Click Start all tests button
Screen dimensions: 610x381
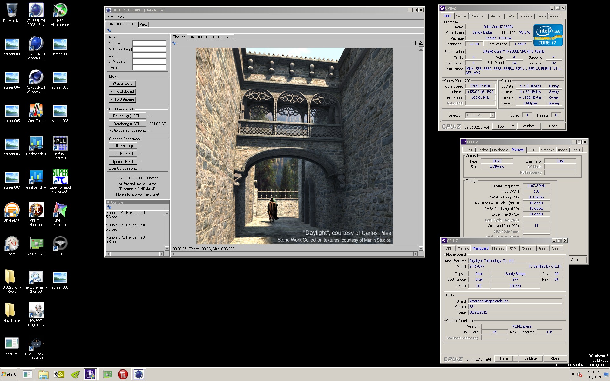tap(122, 84)
